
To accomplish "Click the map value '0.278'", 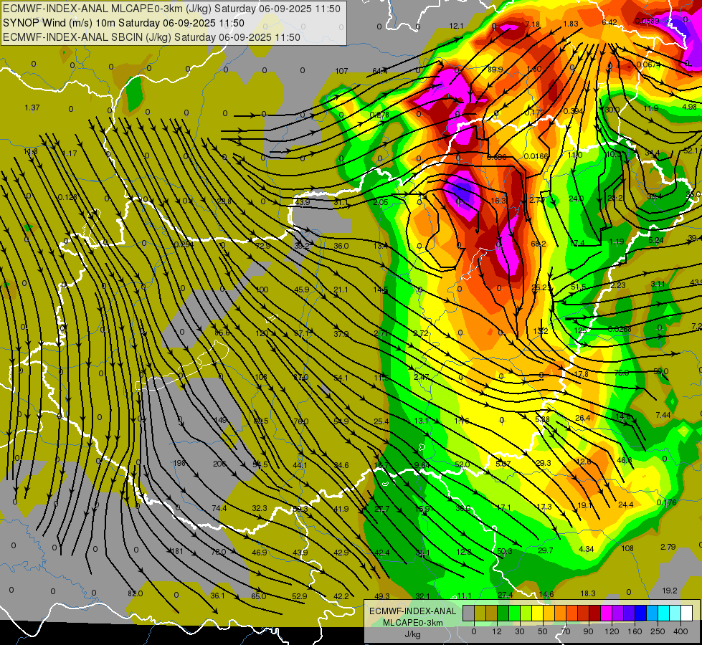I will coord(379,115).
